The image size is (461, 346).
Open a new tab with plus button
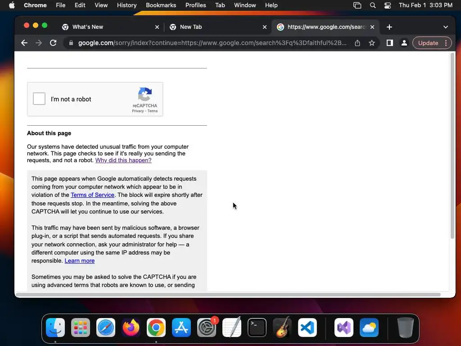(x=389, y=27)
